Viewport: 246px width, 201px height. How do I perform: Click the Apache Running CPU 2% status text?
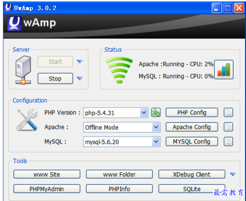coord(176,64)
